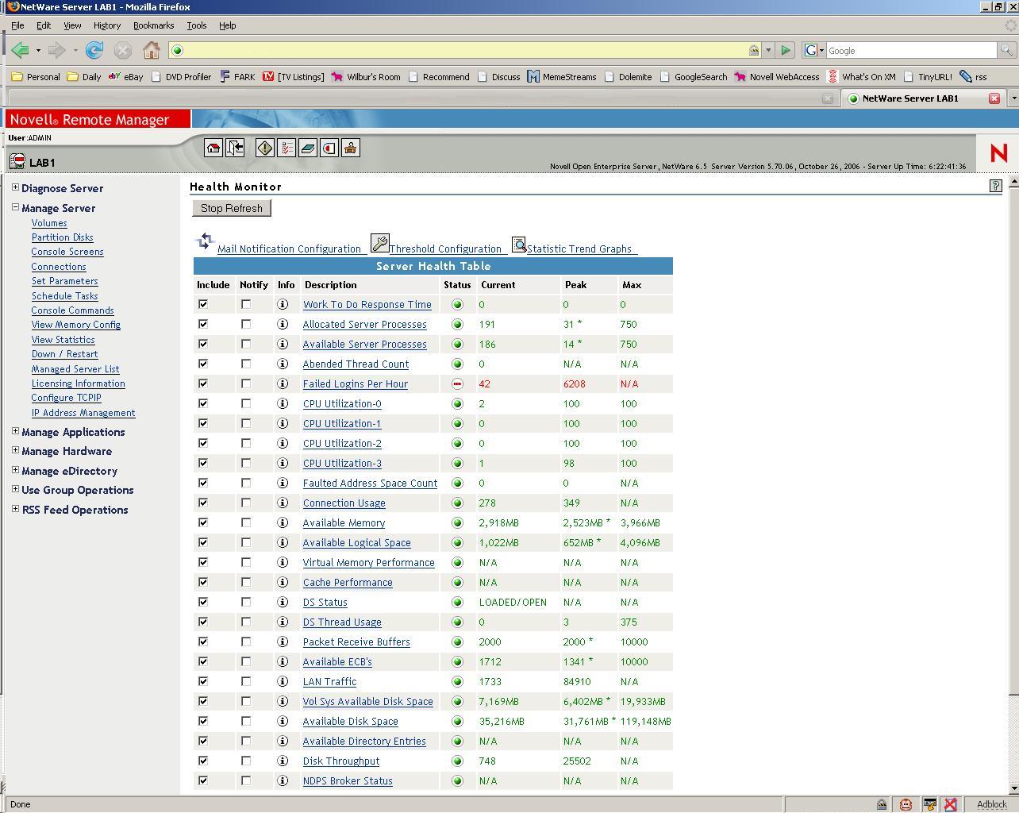Viewport: 1019px width, 813px height.
Task: Expand the RSS Feed Operations tree
Action: [x=15, y=509]
